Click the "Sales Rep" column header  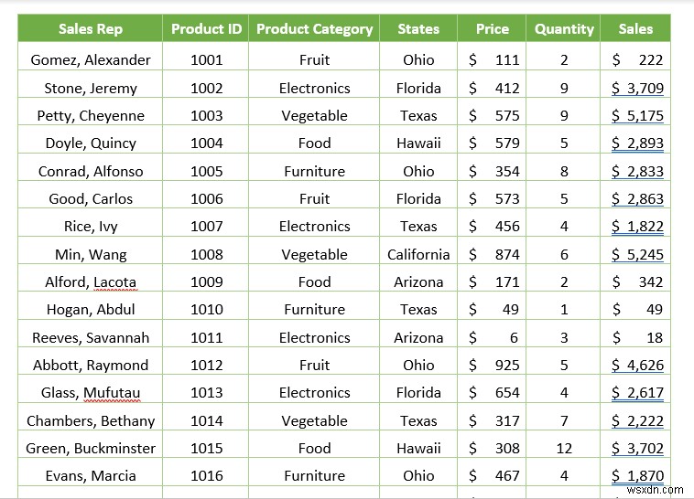coord(91,28)
